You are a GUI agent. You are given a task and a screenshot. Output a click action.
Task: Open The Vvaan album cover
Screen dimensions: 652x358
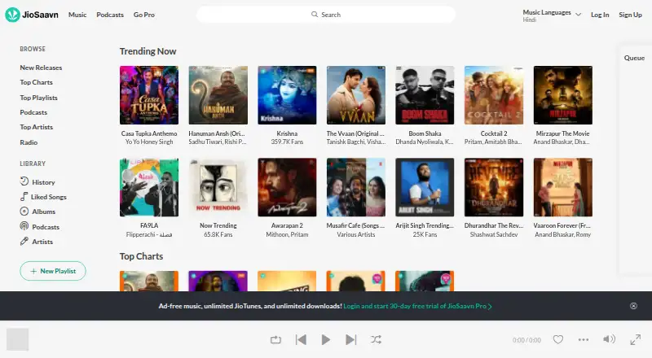click(x=356, y=95)
